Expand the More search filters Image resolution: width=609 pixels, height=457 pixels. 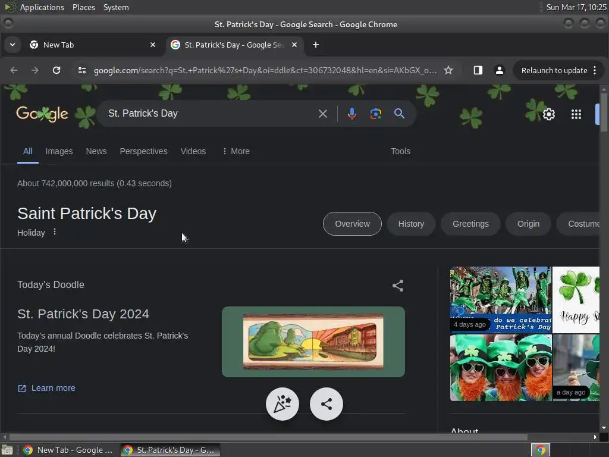[236, 151]
